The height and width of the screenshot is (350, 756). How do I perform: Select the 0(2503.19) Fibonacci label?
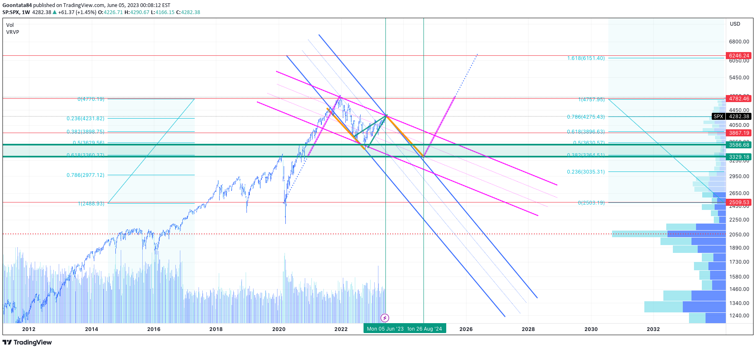tap(591, 203)
